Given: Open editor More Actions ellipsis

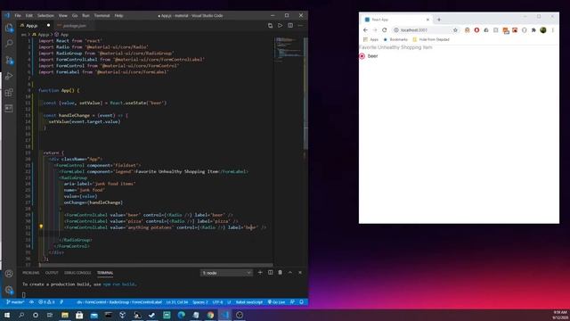Looking at the screenshot, I should pos(300,26).
